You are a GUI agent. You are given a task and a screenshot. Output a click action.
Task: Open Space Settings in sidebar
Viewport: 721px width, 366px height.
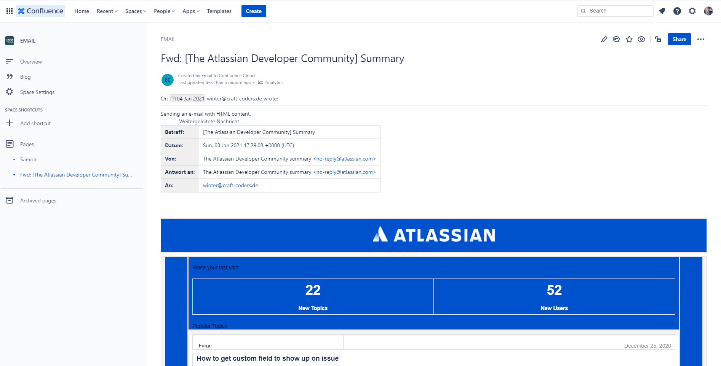point(37,92)
